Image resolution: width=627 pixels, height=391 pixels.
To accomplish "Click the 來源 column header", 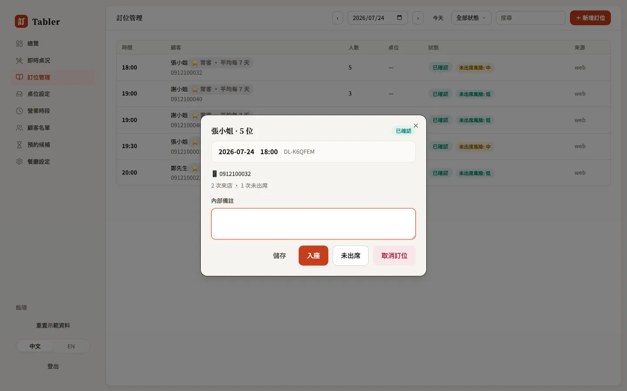I will (x=580, y=47).
